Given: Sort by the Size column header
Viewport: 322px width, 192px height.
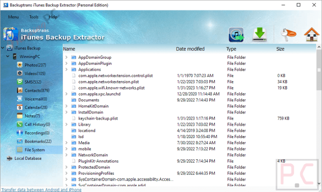Looking at the screenshot, I should click(280, 49).
